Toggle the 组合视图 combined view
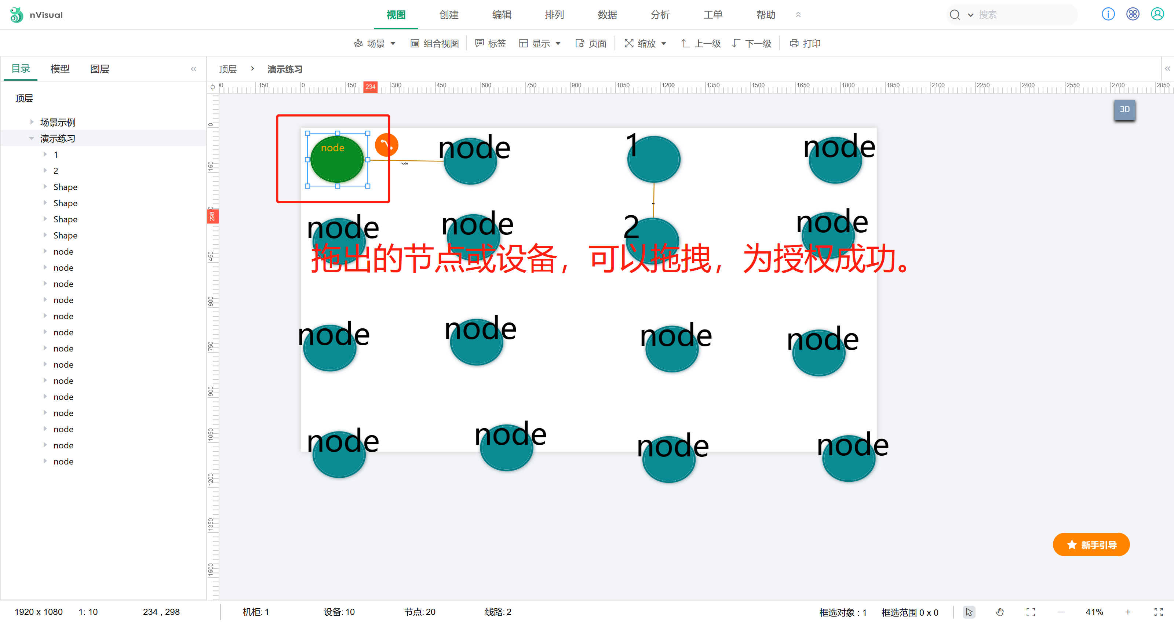1174x623 pixels. pyautogui.click(x=435, y=43)
